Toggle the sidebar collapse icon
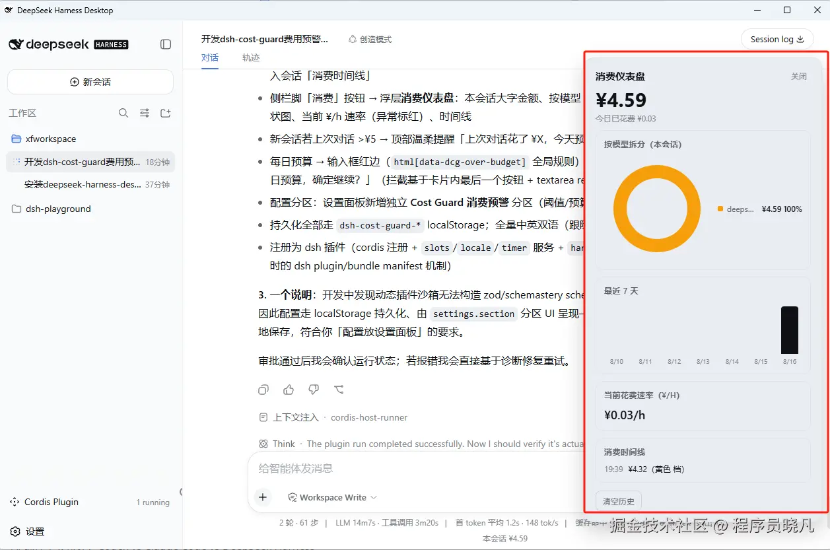Image resolution: width=830 pixels, height=550 pixels. [166, 44]
